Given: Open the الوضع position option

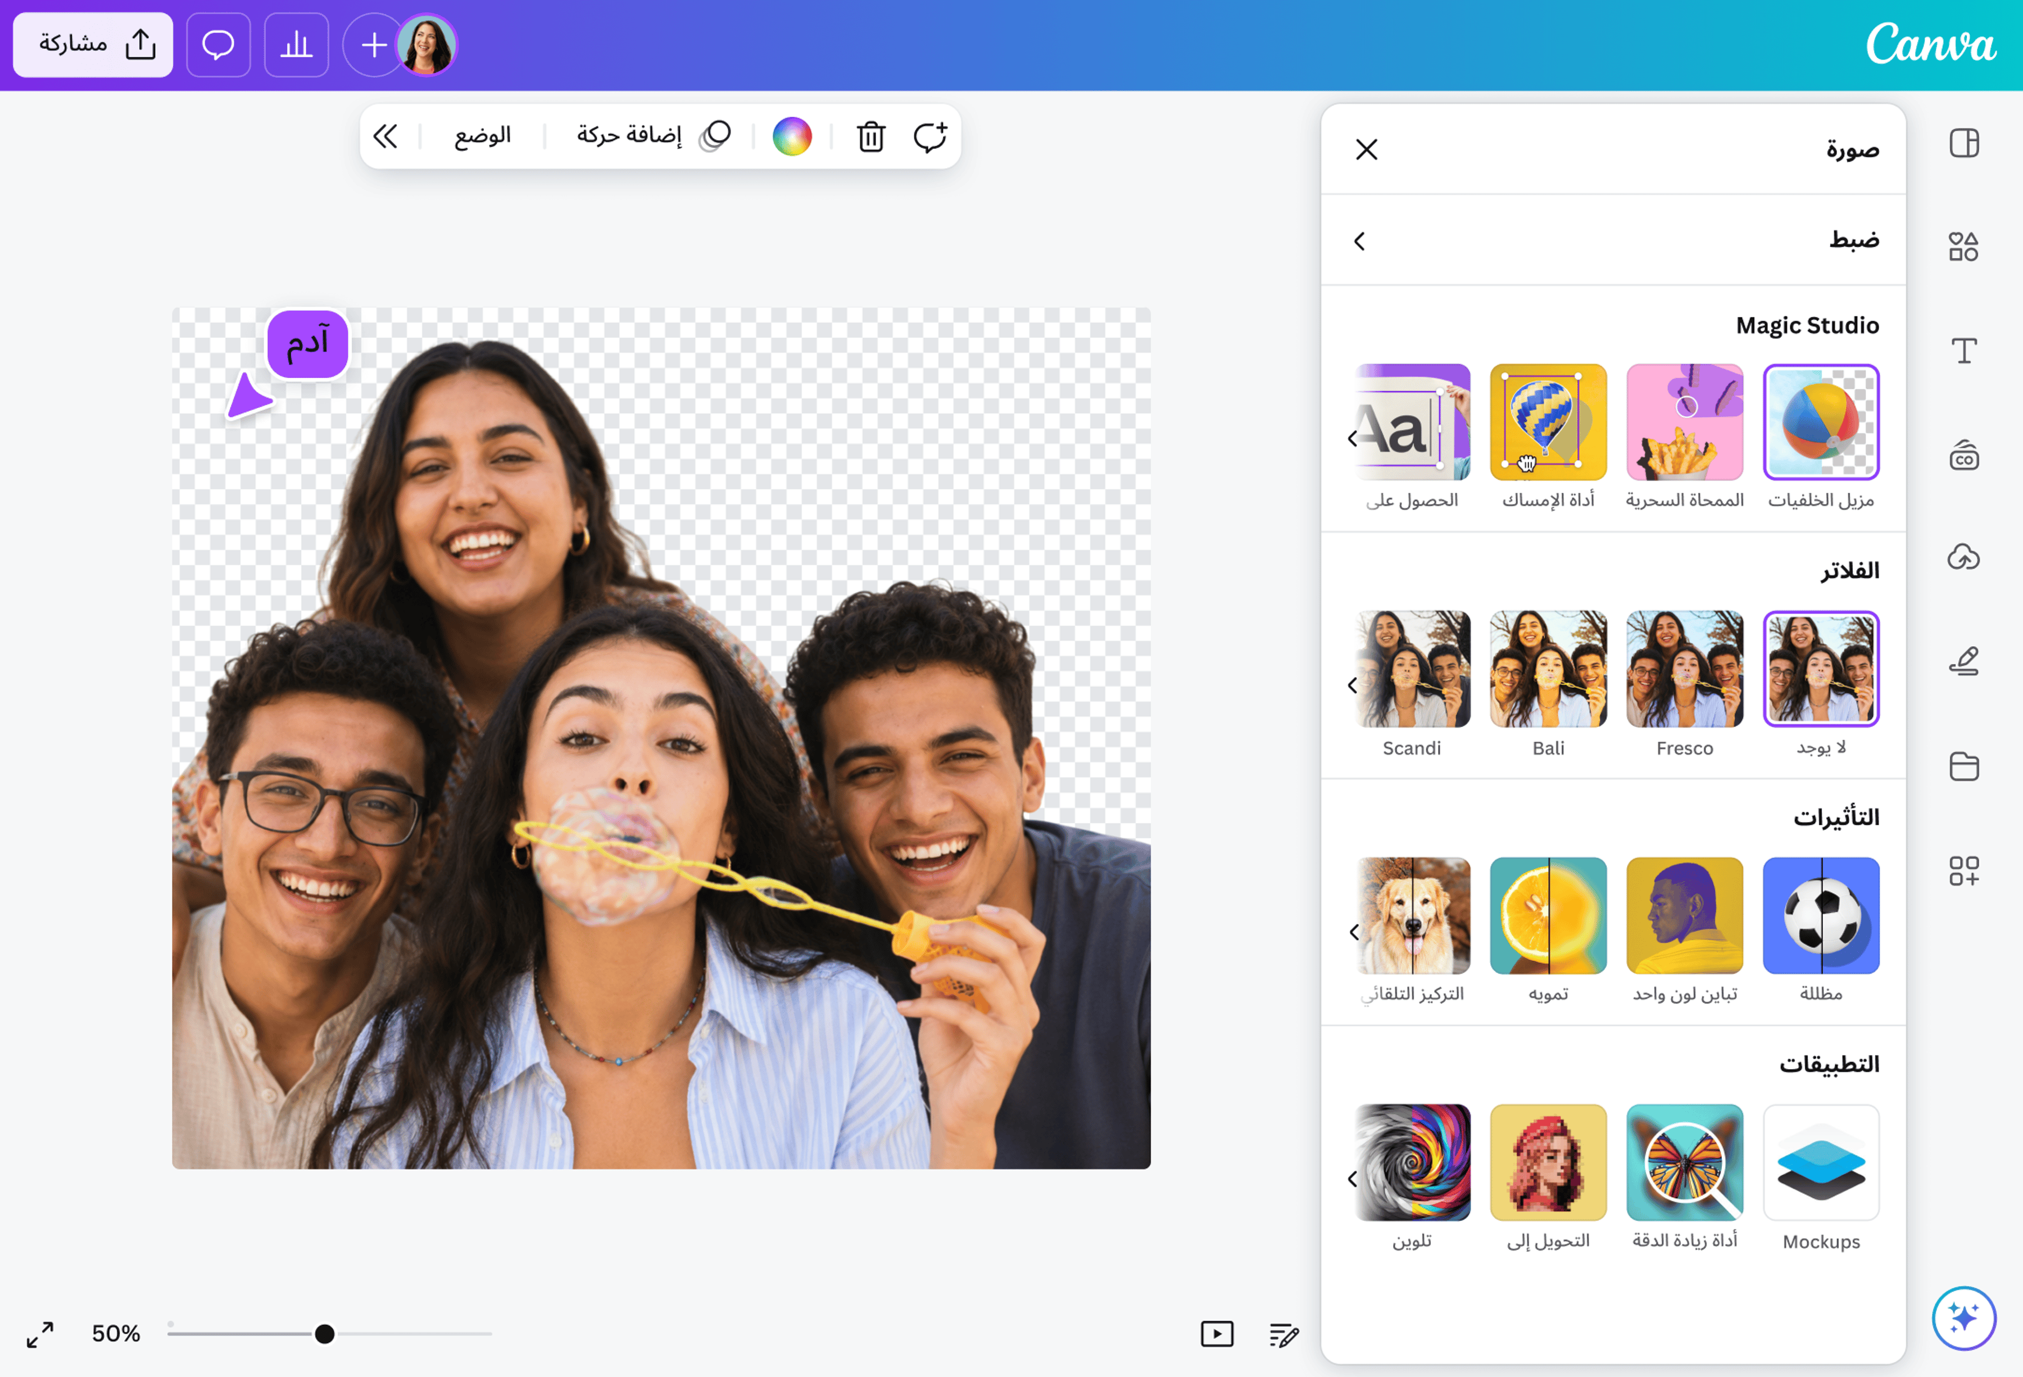Looking at the screenshot, I should pyautogui.click(x=482, y=136).
